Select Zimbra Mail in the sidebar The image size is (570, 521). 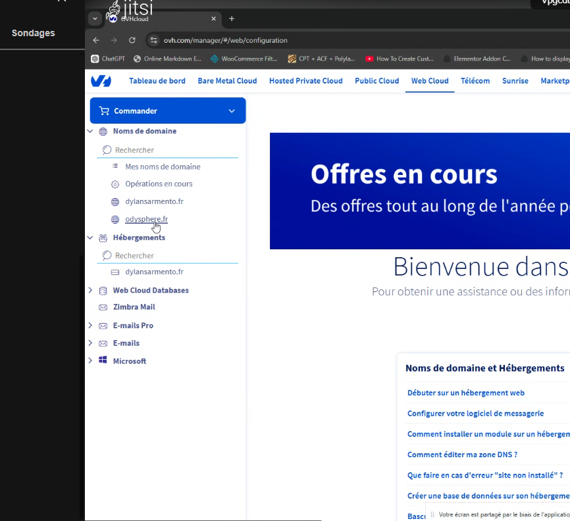[x=134, y=307]
